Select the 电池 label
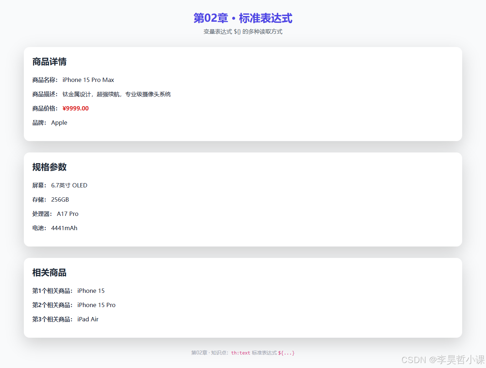Screen dimensions: 486x368 pos(39,228)
